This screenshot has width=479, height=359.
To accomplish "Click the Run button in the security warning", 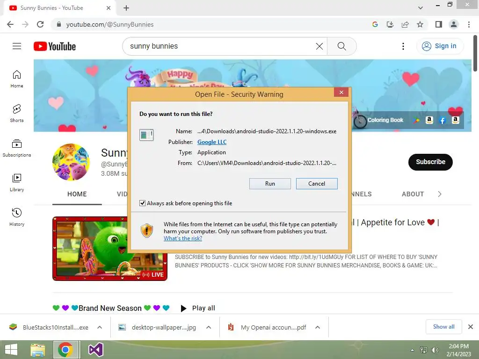I will [x=270, y=183].
